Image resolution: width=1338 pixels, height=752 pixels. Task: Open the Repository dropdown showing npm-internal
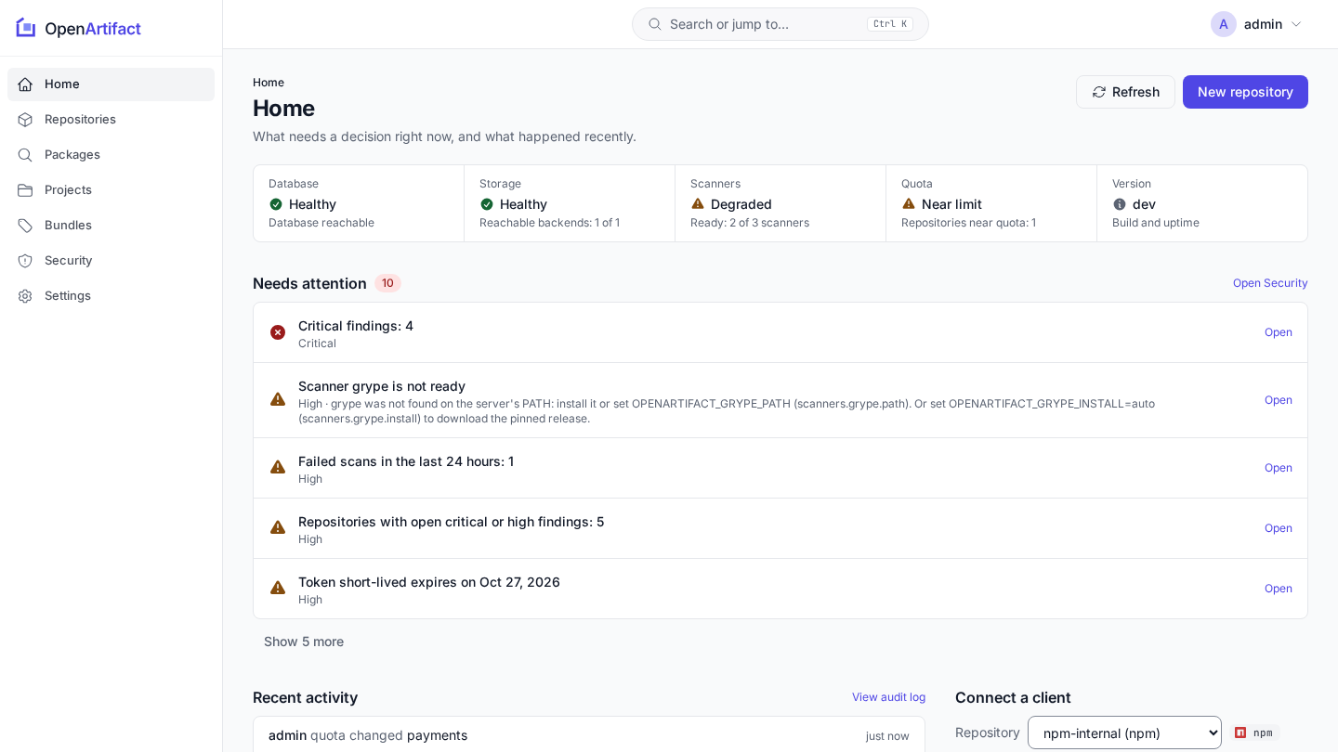point(1124,733)
